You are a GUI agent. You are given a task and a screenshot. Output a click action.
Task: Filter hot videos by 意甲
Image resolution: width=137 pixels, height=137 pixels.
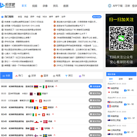pyautogui.click(x=51, y=17)
